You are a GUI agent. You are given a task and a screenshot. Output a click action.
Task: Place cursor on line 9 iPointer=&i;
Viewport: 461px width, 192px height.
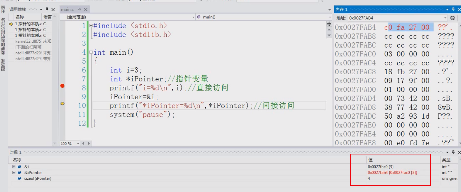coord(134,97)
